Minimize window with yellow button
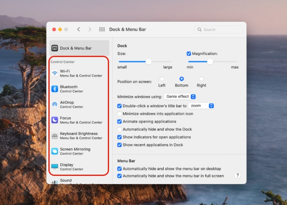The image size is (287, 205). coord(60,30)
